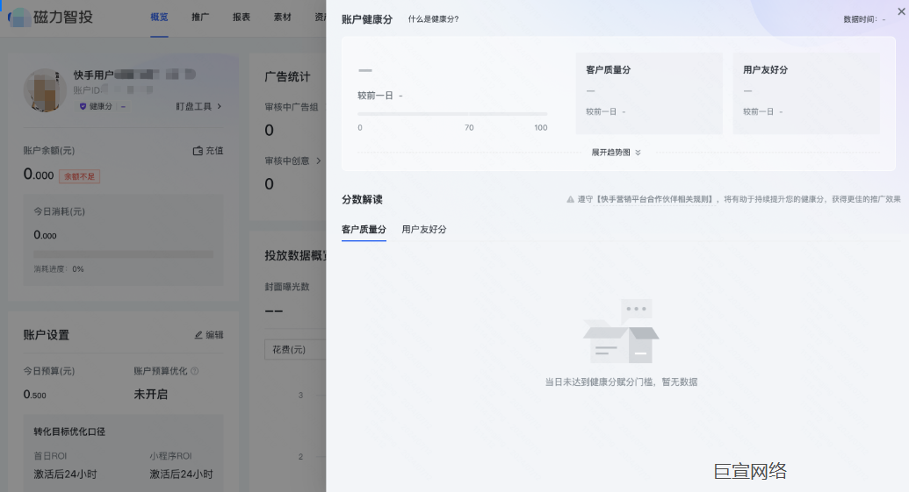Select the 客户质量分 tab under 分数解读
This screenshot has height=492, width=909.
[x=364, y=229]
